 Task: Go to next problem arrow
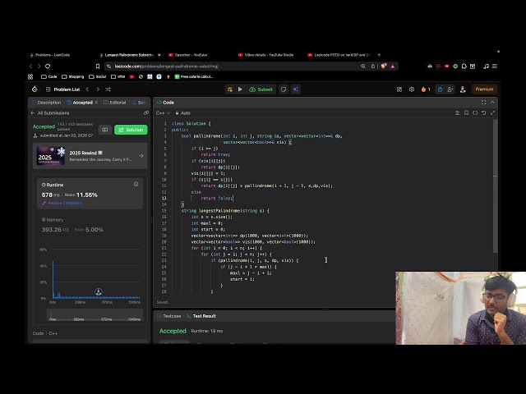(98, 89)
